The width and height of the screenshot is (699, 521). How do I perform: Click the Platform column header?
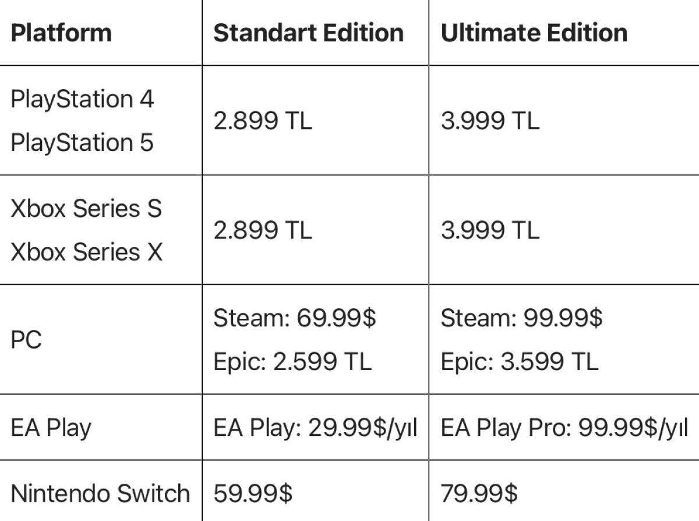tap(61, 33)
